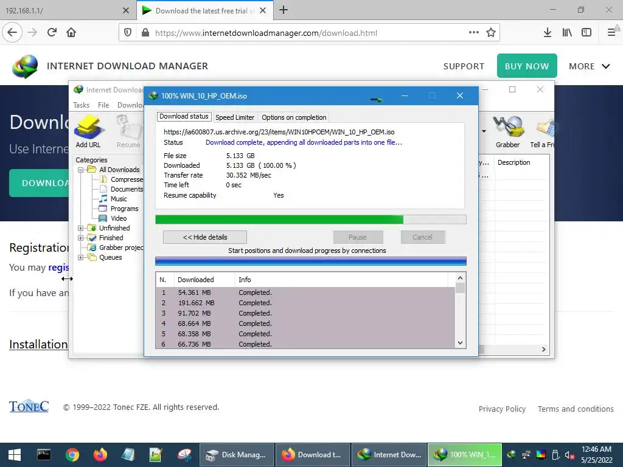This screenshot has width=623, height=467.
Task: Close the 192.168.1.1 tab
Action: click(x=126, y=10)
